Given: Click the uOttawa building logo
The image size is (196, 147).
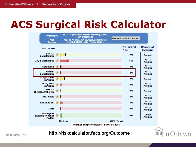Looking at the screenshot, I should tap(159, 132).
